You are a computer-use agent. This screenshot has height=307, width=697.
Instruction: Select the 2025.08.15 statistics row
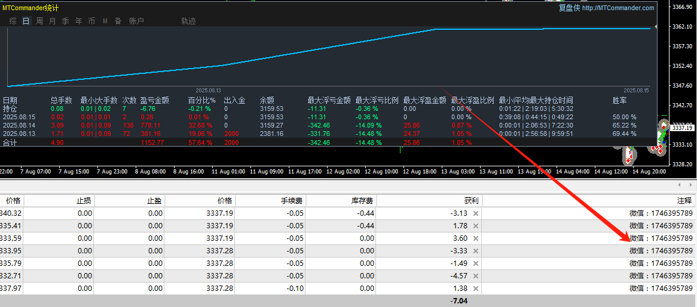pos(328,117)
